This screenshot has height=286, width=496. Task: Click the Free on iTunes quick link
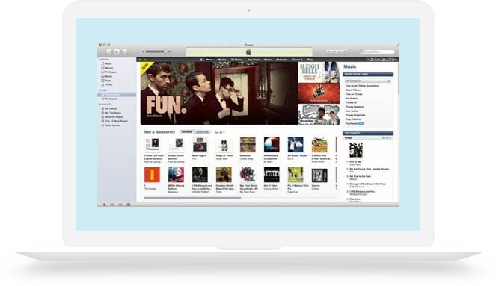coord(354,94)
